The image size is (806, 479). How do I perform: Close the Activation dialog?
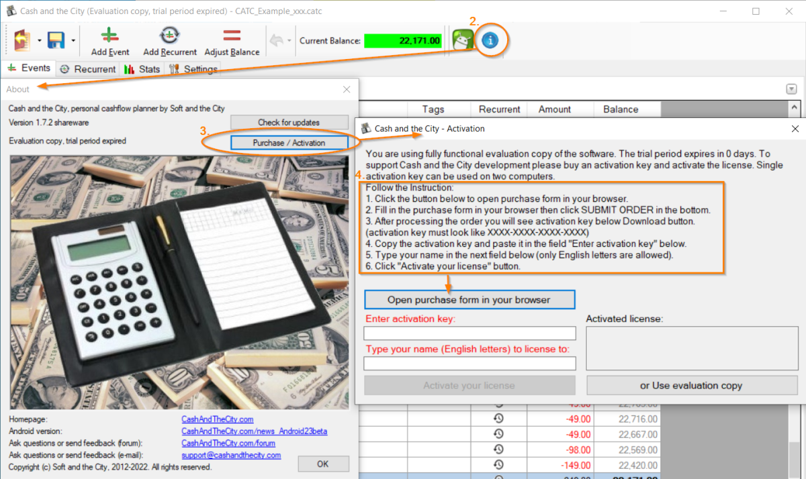pyautogui.click(x=795, y=128)
